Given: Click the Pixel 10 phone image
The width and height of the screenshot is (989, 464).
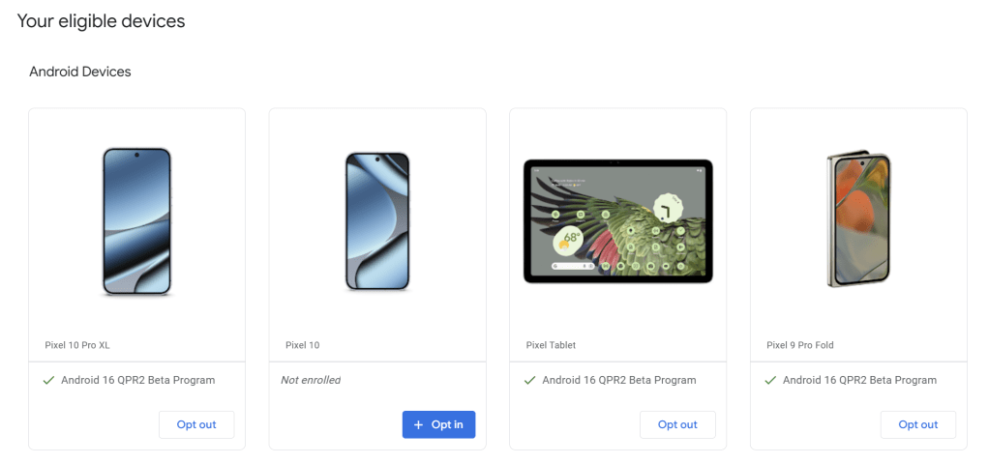Looking at the screenshot, I should tap(377, 221).
